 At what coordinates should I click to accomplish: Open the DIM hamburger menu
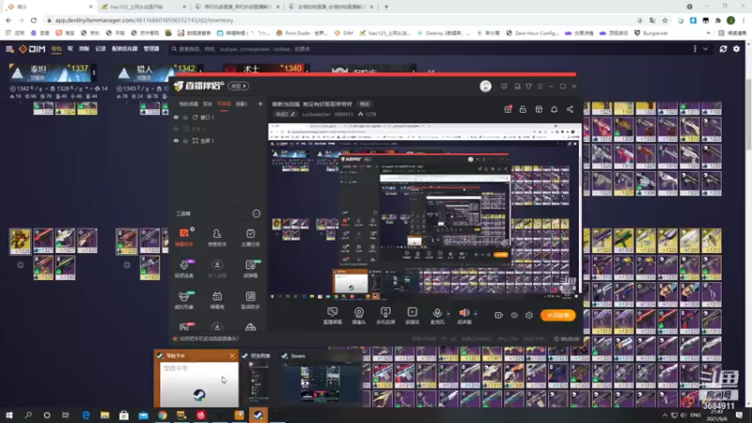(9, 49)
